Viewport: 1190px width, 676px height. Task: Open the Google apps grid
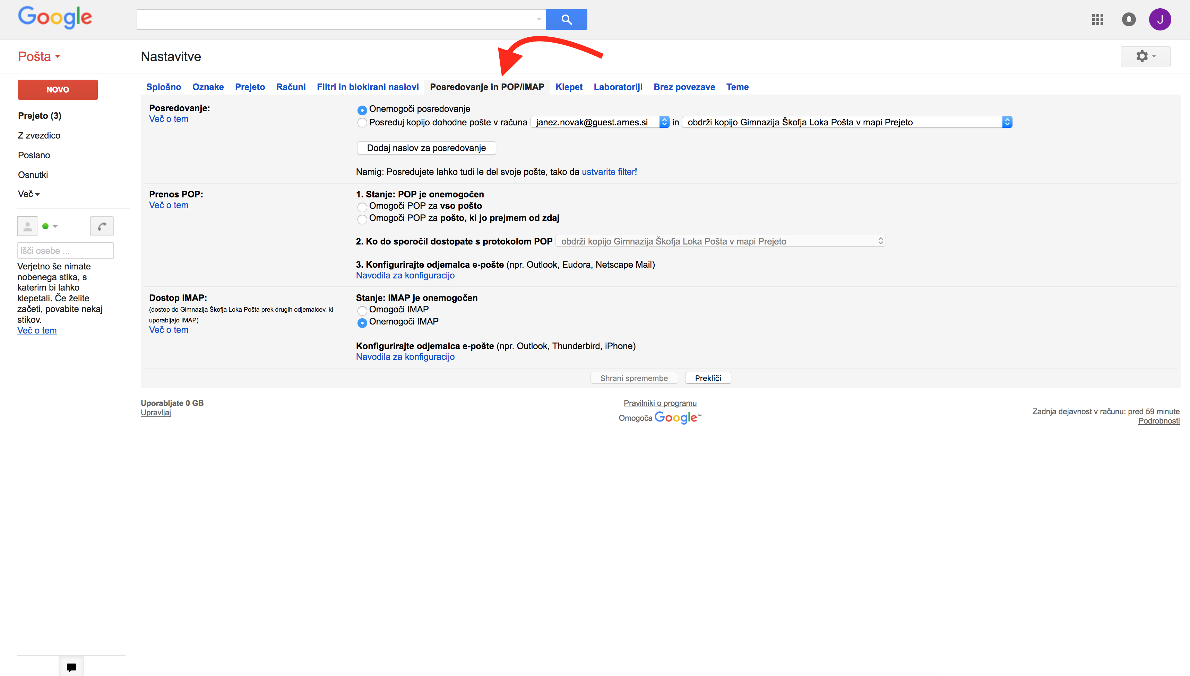[x=1097, y=19]
